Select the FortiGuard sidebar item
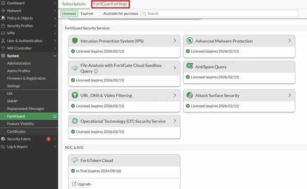 29,116
